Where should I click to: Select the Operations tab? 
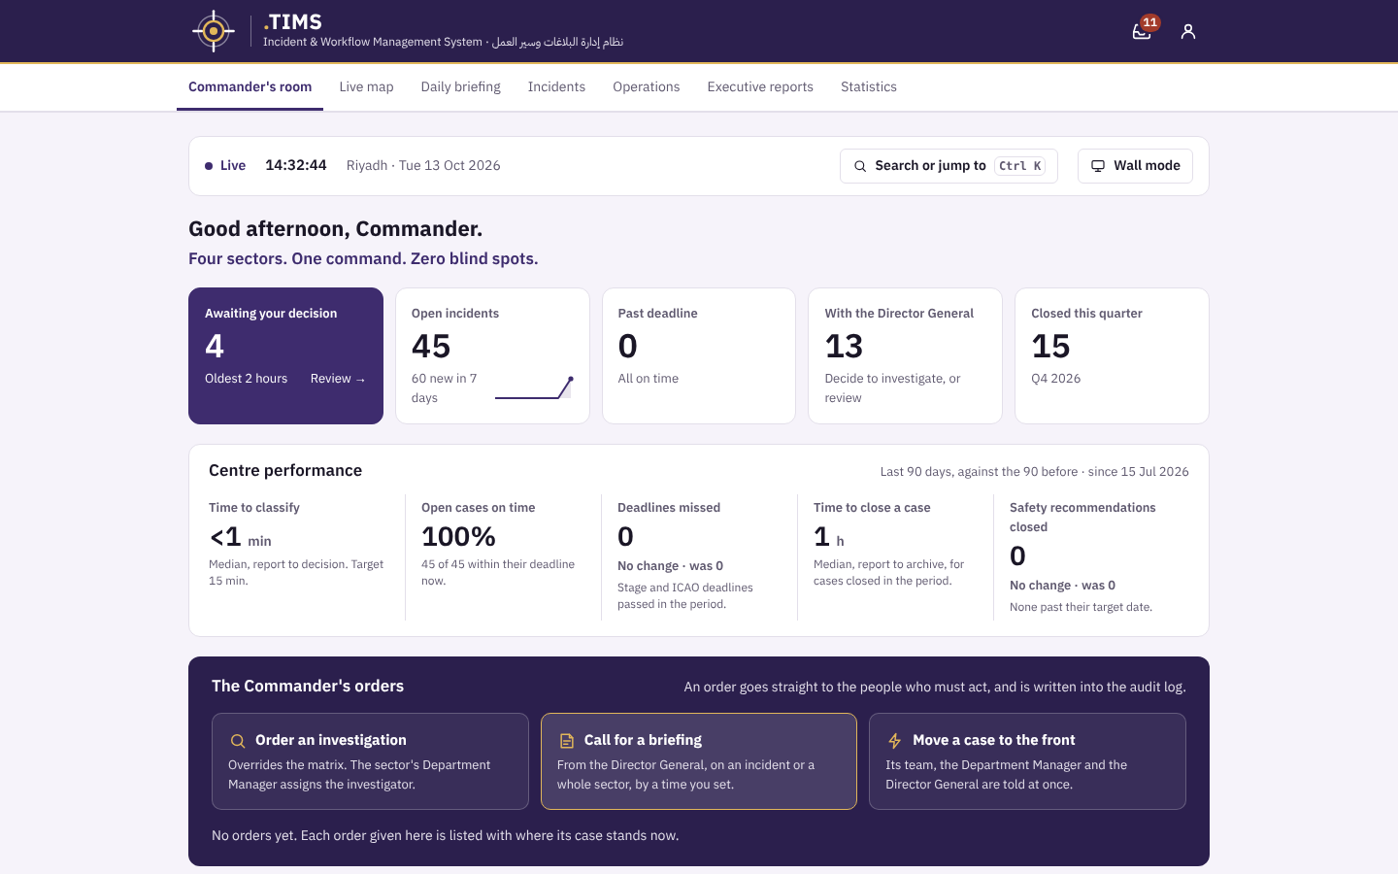[646, 87]
